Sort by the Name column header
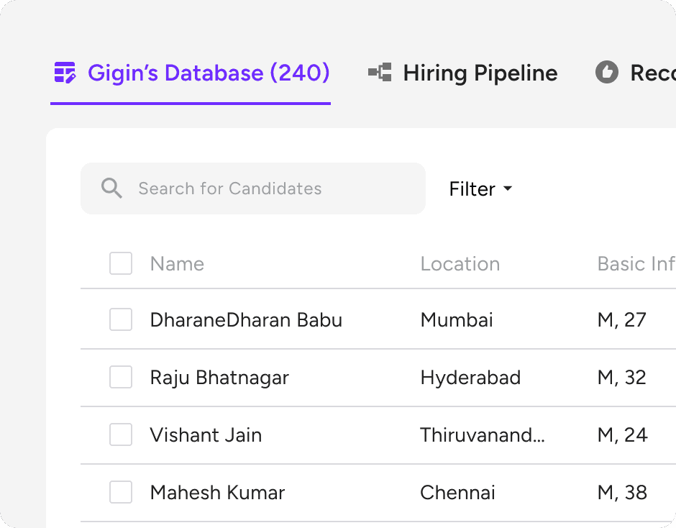This screenshot has height=528, width=676. 177,264
